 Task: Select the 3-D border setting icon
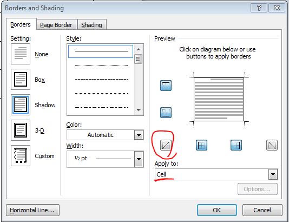click(21, 130)
